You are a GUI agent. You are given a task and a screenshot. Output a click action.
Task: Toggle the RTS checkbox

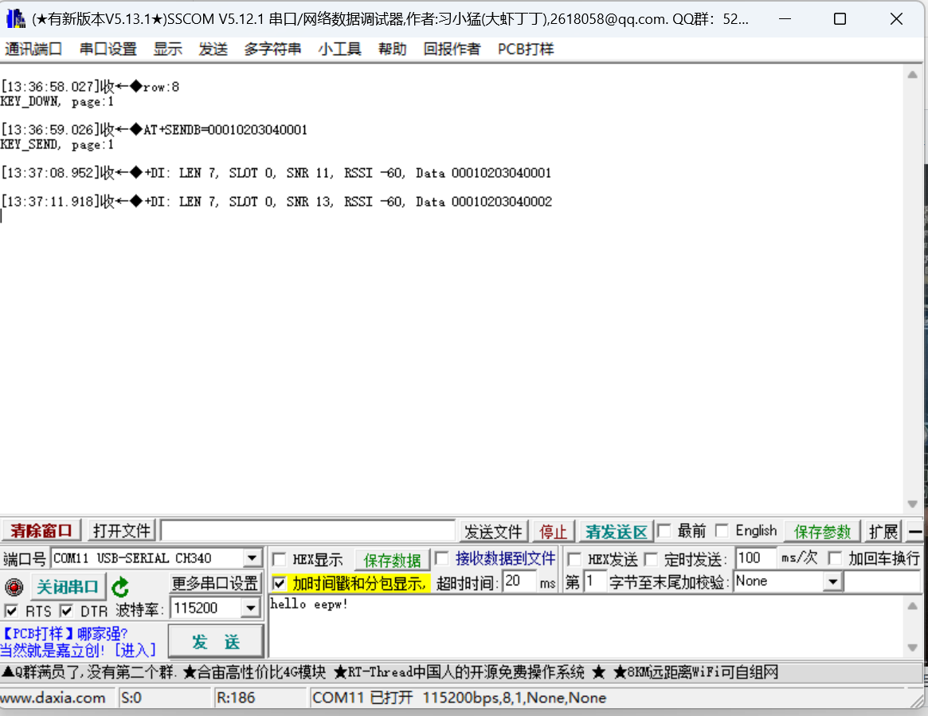(11, 610)
